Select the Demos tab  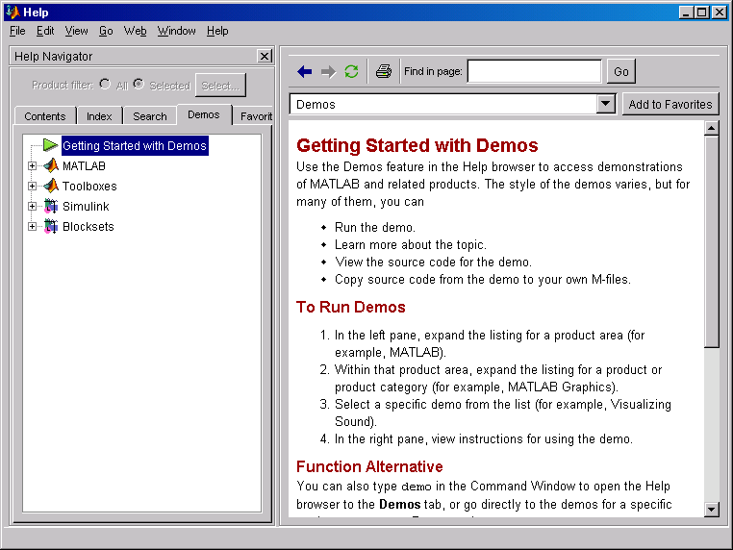[x=204, y=114]
